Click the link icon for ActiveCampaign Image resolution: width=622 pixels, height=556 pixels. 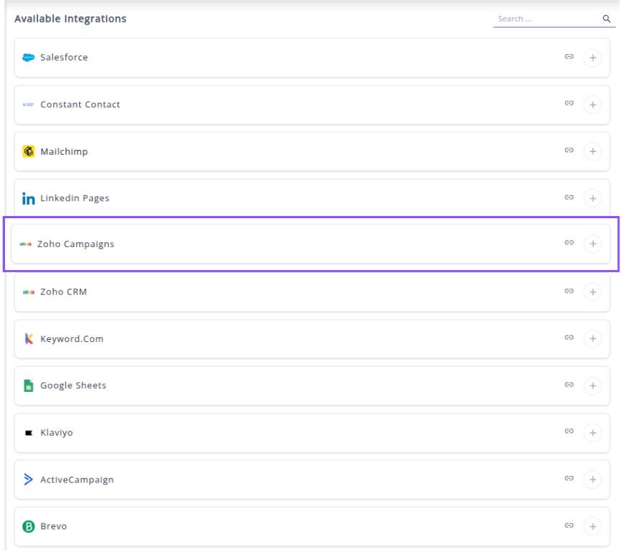click(x=569, y=479)
